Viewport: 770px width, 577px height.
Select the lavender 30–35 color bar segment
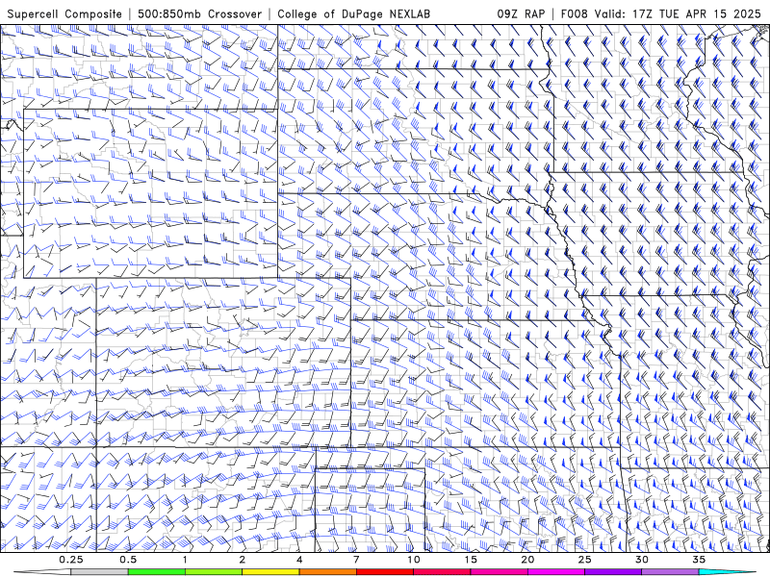670,572
